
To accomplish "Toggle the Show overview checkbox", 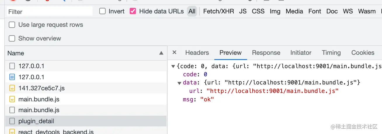I will (12, 38).
